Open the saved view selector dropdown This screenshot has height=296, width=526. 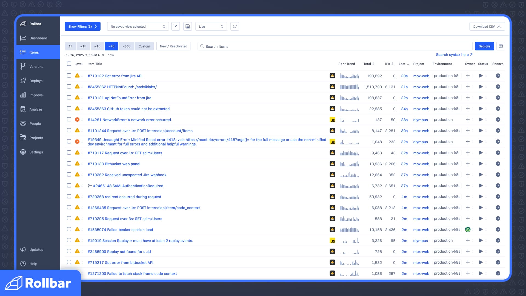138,26
